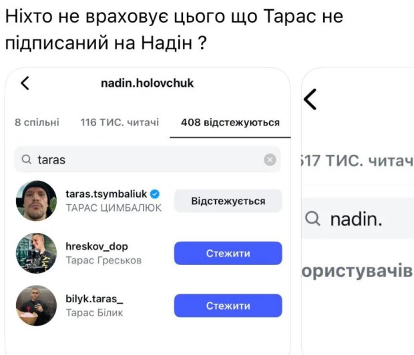The width and height of the screenshot is (414, 355).
Task: Tap the back arrow in the second screenshot
Action: 310,100
